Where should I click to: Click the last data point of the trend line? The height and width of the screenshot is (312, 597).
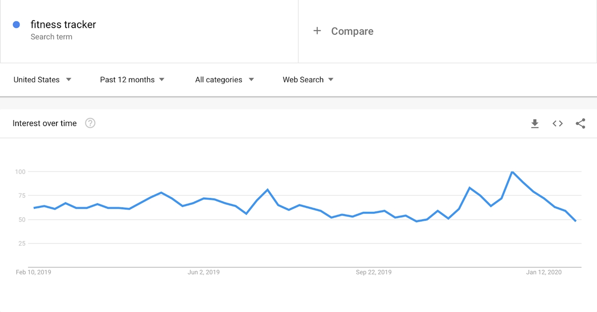click(576, 221)
